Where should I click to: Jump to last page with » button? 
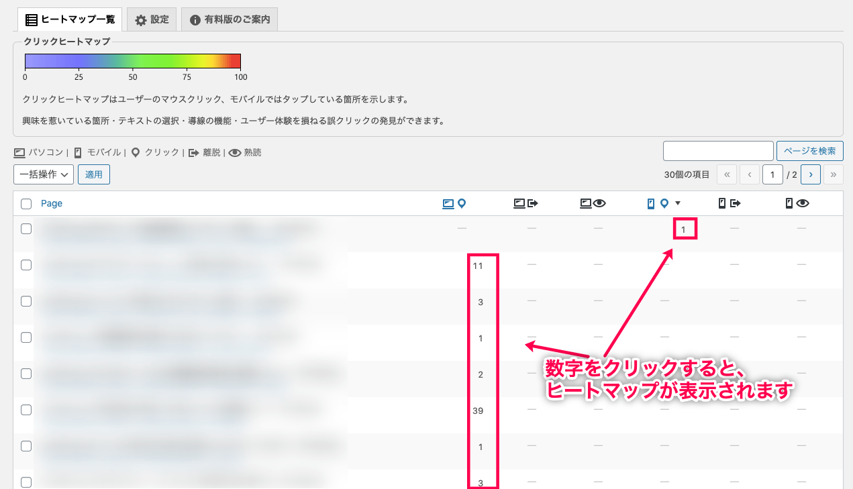(834, 174)
